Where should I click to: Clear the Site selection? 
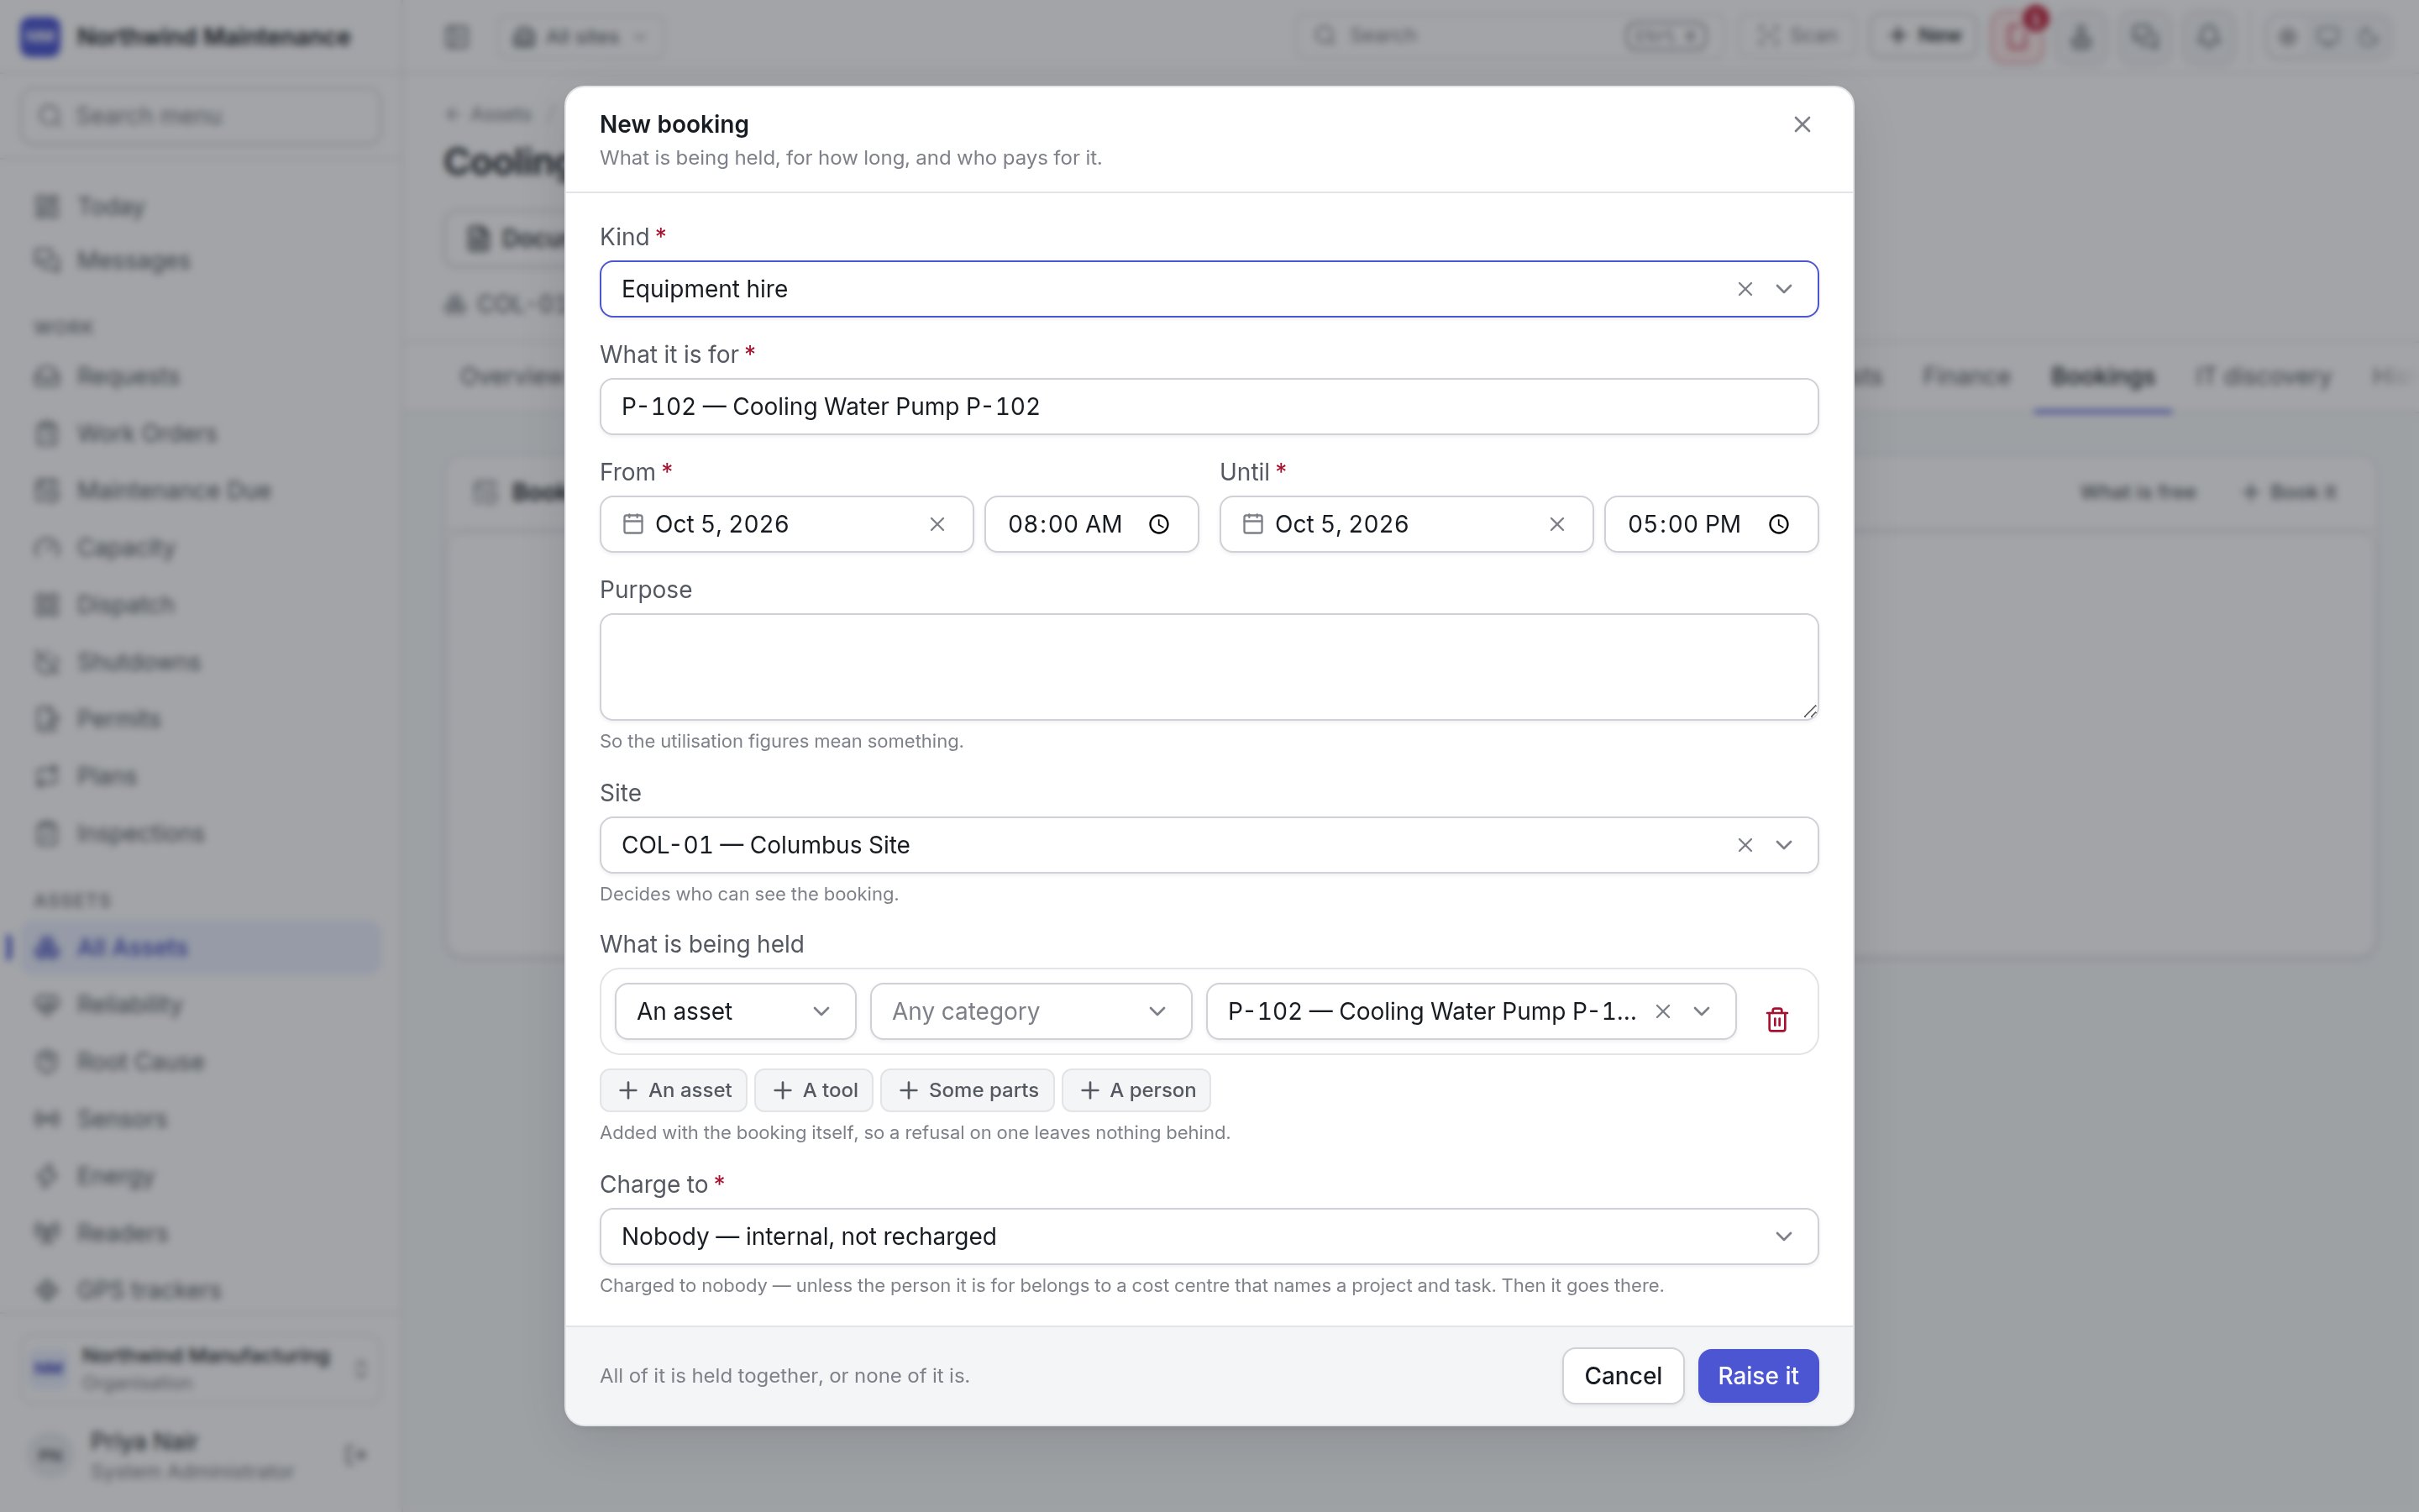click(1745, 845)
